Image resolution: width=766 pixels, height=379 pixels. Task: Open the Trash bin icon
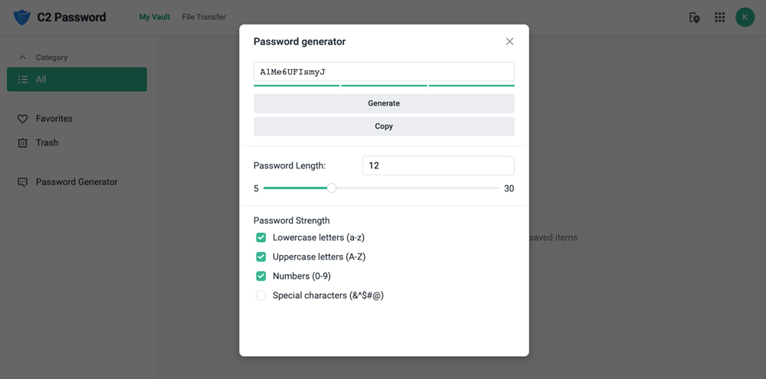22,142
